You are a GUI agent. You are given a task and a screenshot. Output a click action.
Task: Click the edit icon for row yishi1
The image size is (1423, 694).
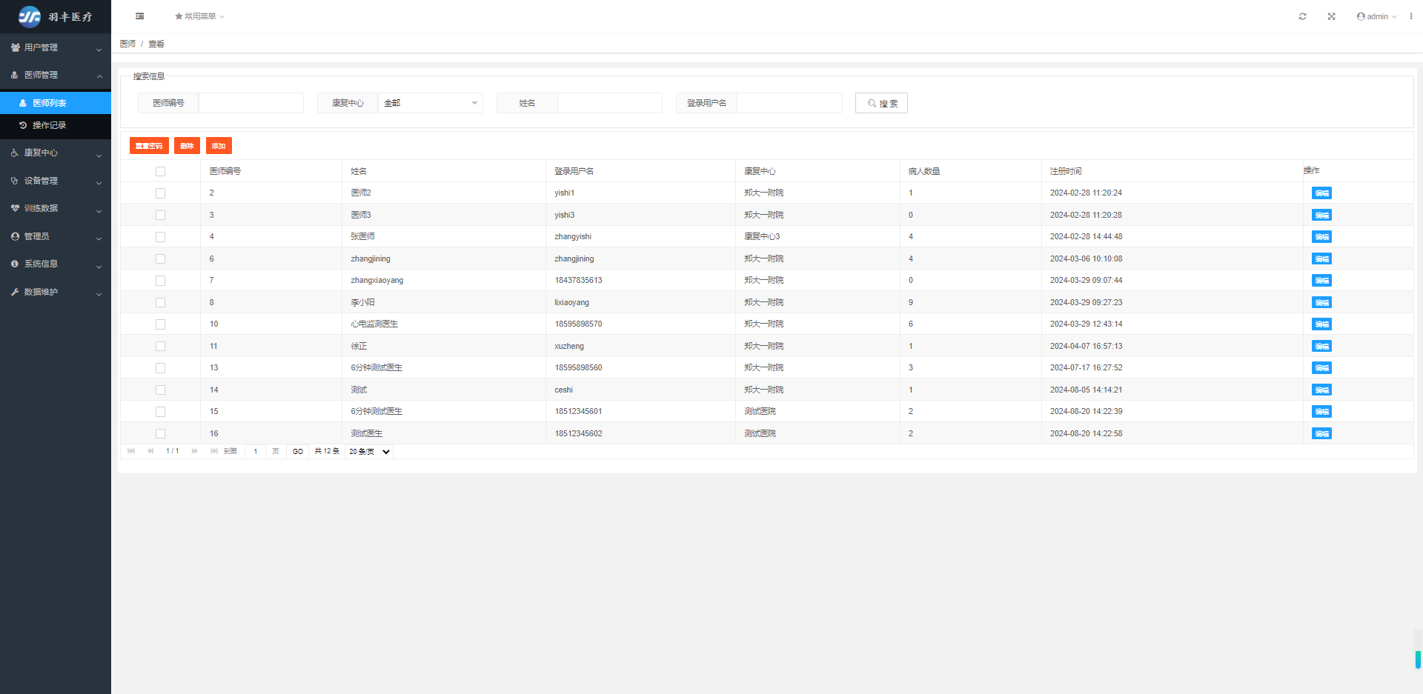point(1321,193)
